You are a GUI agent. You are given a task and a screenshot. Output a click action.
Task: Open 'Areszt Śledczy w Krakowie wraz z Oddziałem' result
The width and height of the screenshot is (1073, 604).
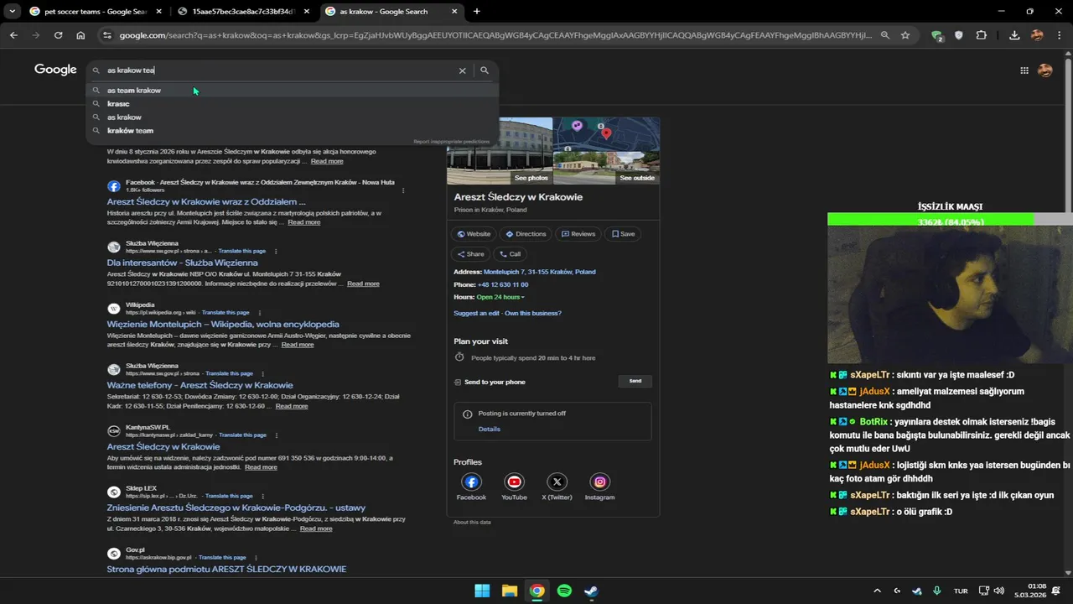[x=206, y=202]
